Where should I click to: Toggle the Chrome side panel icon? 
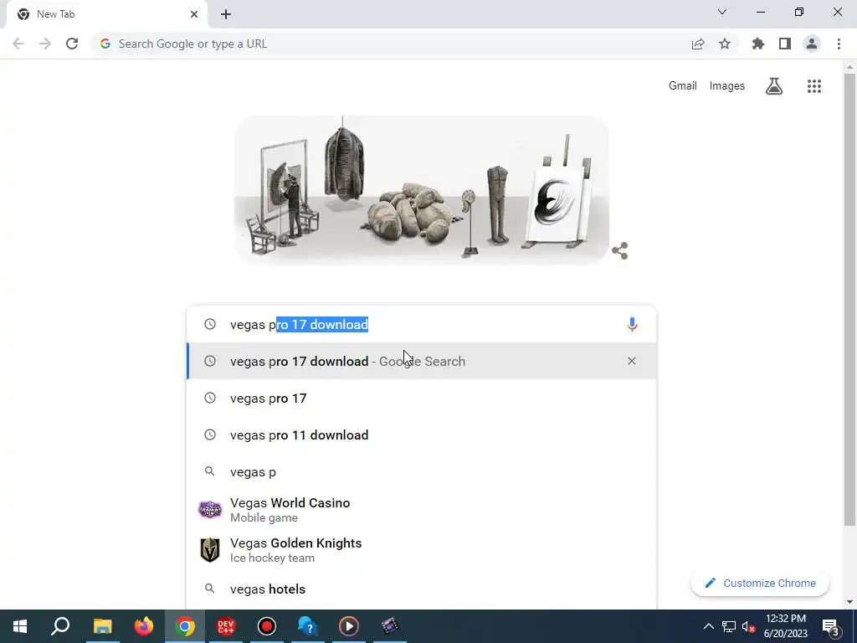point(785,44)
